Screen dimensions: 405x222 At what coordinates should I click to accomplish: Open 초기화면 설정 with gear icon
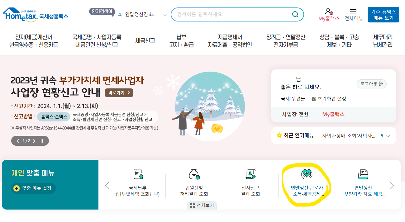[x=329, y=99]
